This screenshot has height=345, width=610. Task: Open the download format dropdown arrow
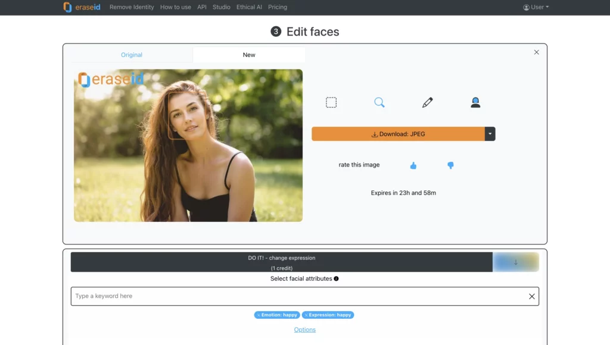490,134
